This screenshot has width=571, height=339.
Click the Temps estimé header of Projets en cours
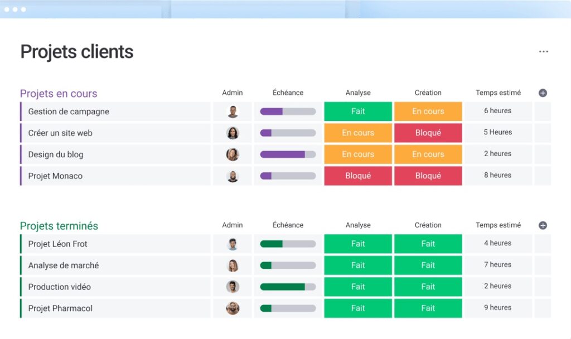(498, 93)
